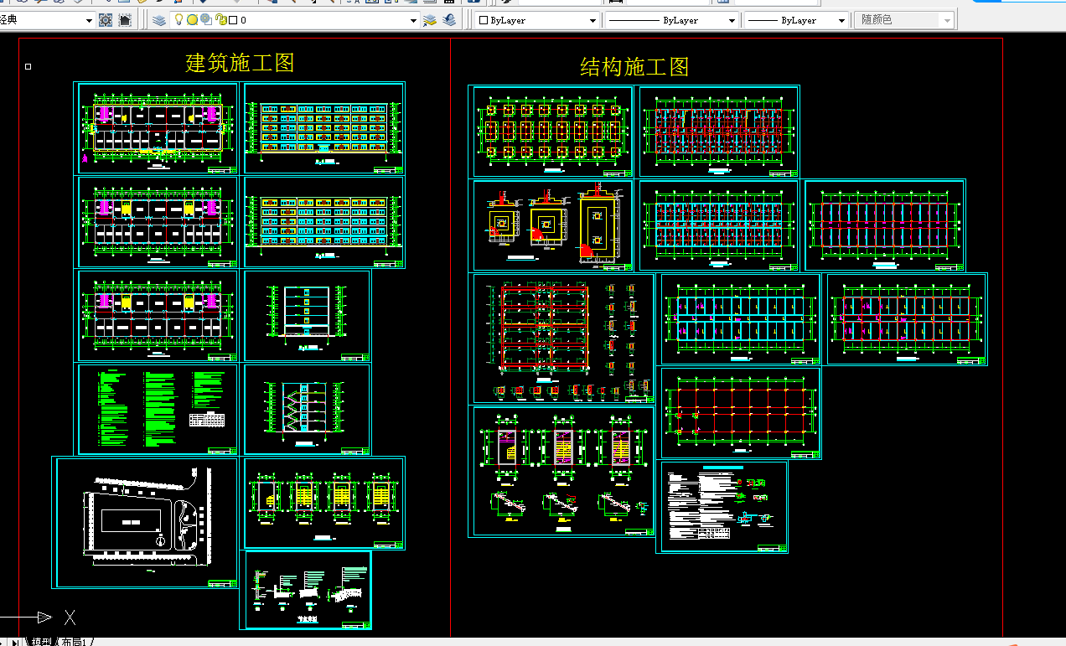
Task: Switch to the 模型 model tab
Action: 40,641
